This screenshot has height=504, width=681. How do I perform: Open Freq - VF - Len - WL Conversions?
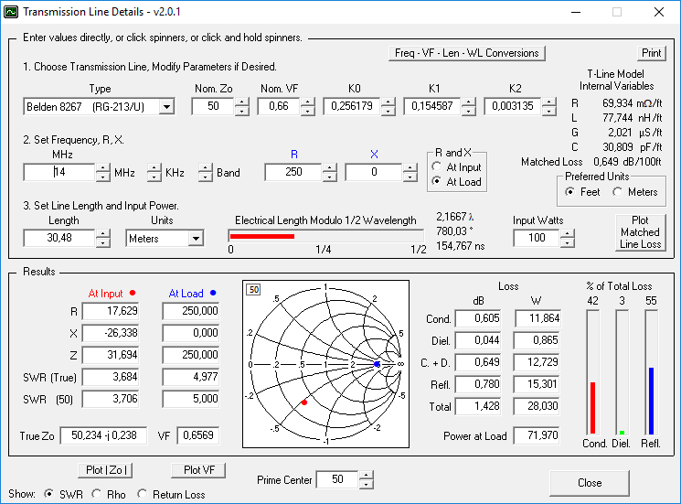pyautogui.click(x=467, y=53)
